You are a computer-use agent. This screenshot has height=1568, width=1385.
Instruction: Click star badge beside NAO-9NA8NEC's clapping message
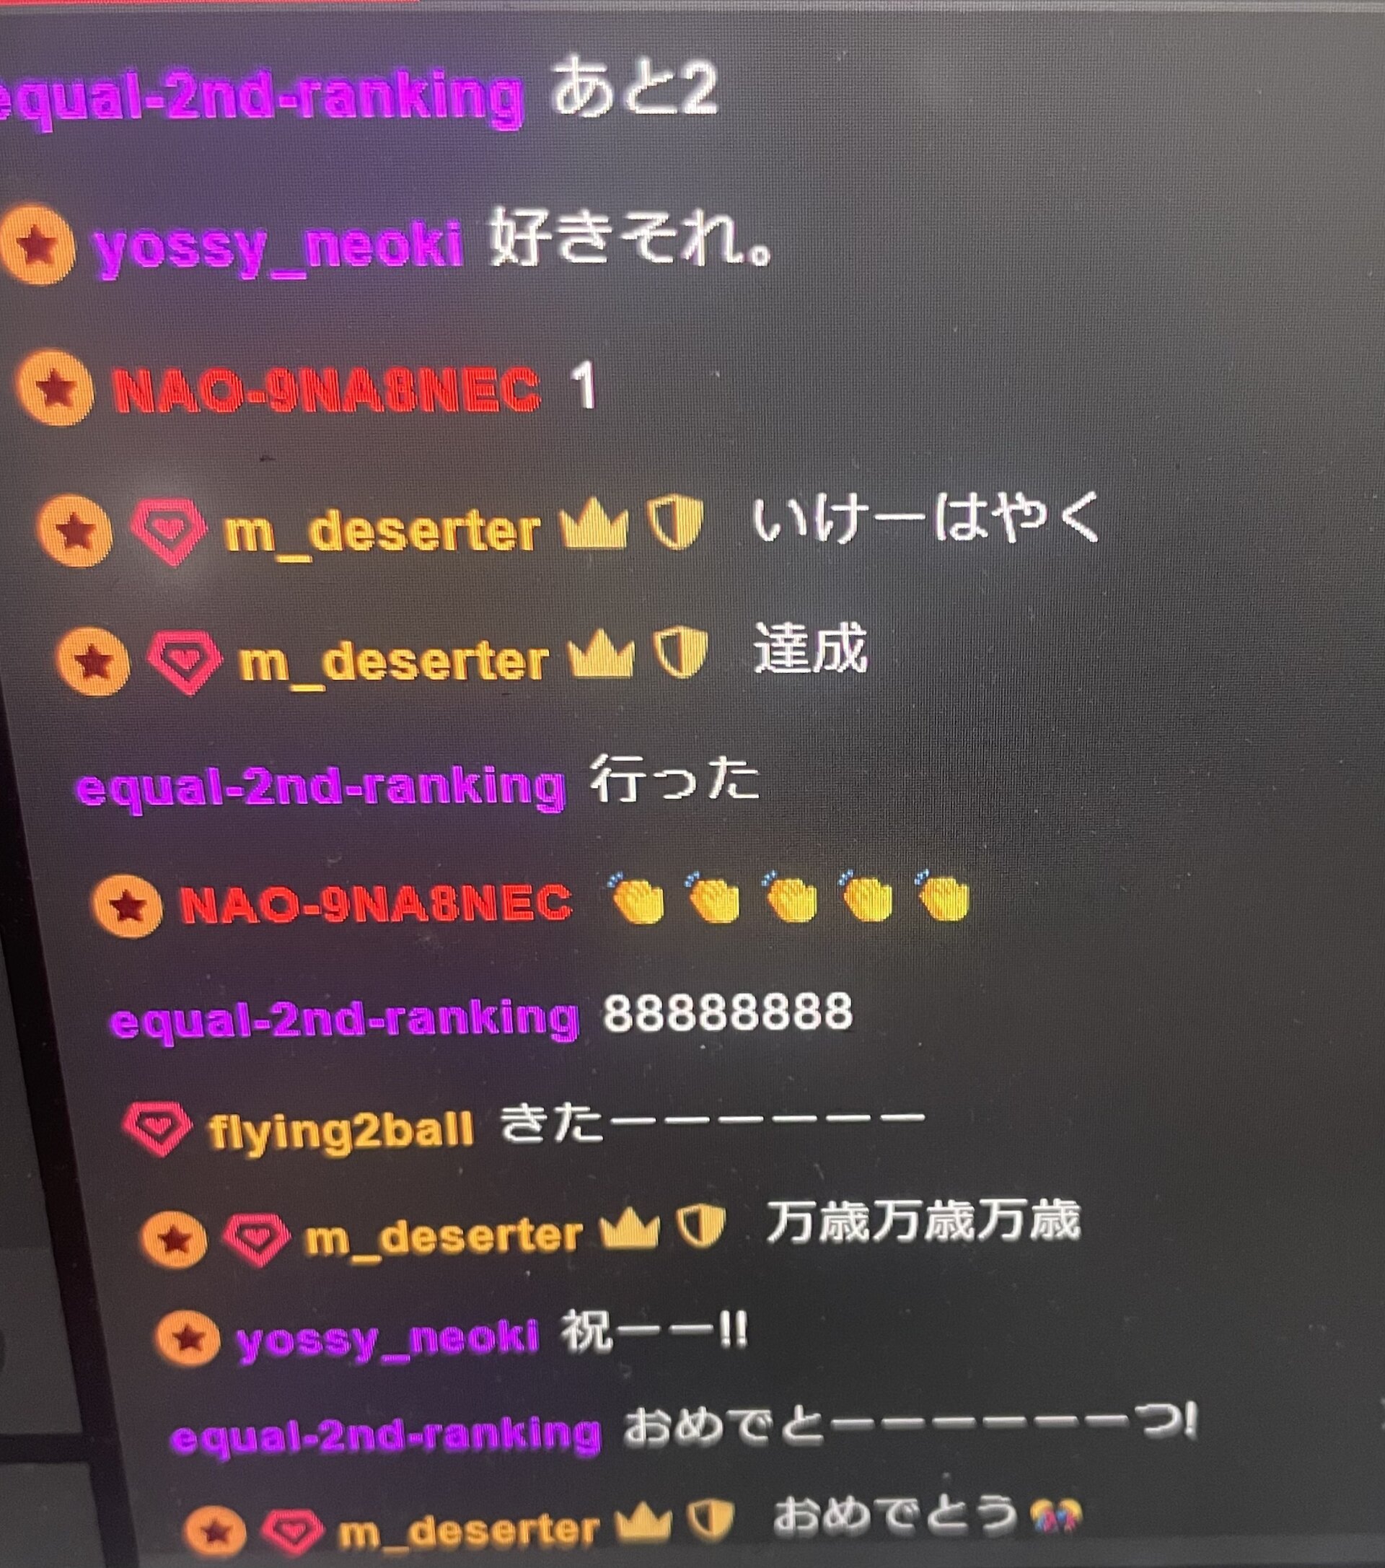tap(126, 906)
